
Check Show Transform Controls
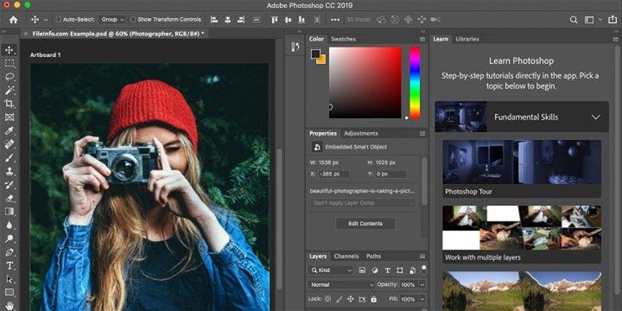133,20
